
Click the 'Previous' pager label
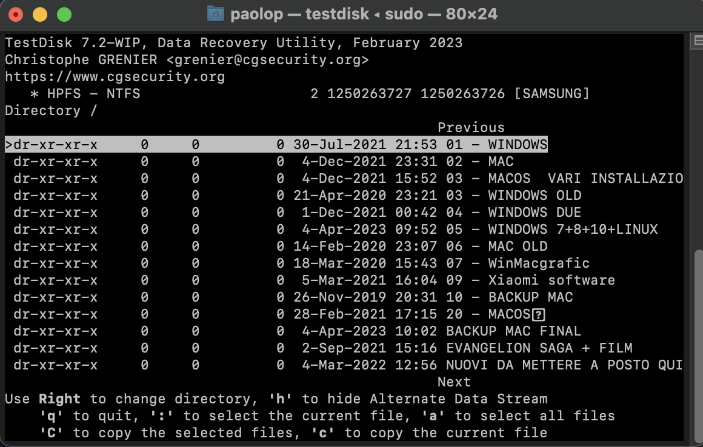pos(471,128)
